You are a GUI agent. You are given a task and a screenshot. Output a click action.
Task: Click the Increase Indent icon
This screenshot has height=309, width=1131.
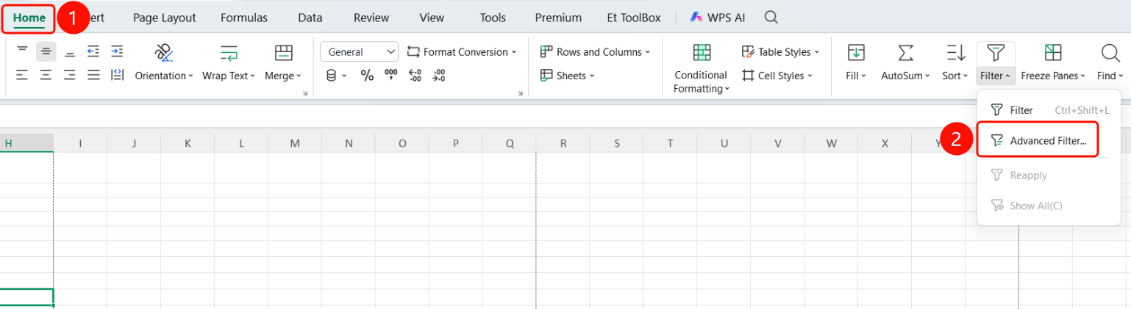pos(117,51)
